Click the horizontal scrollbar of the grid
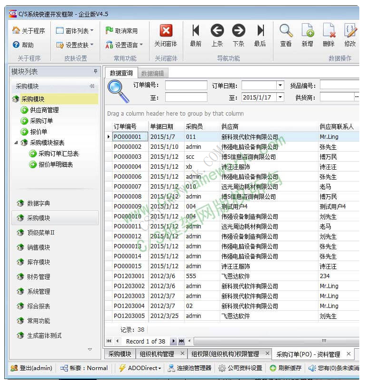 click(276, 341)
